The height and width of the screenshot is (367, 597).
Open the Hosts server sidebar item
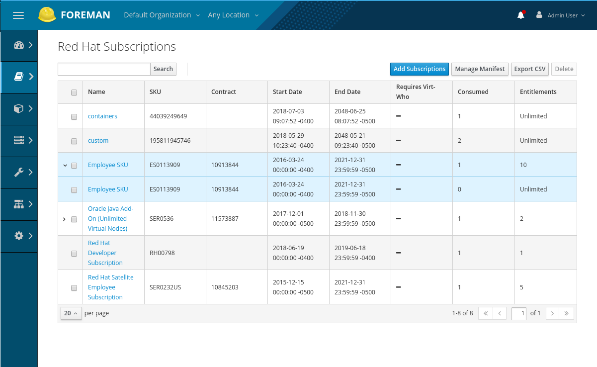tap(19, 140)
